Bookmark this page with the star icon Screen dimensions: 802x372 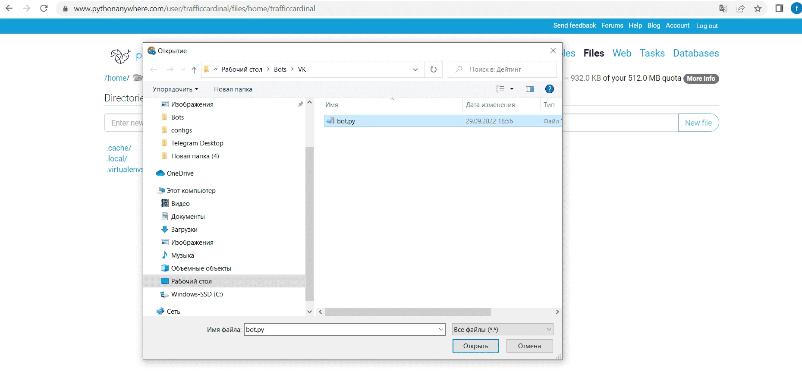pyautogui.click(x=758, y=8)
